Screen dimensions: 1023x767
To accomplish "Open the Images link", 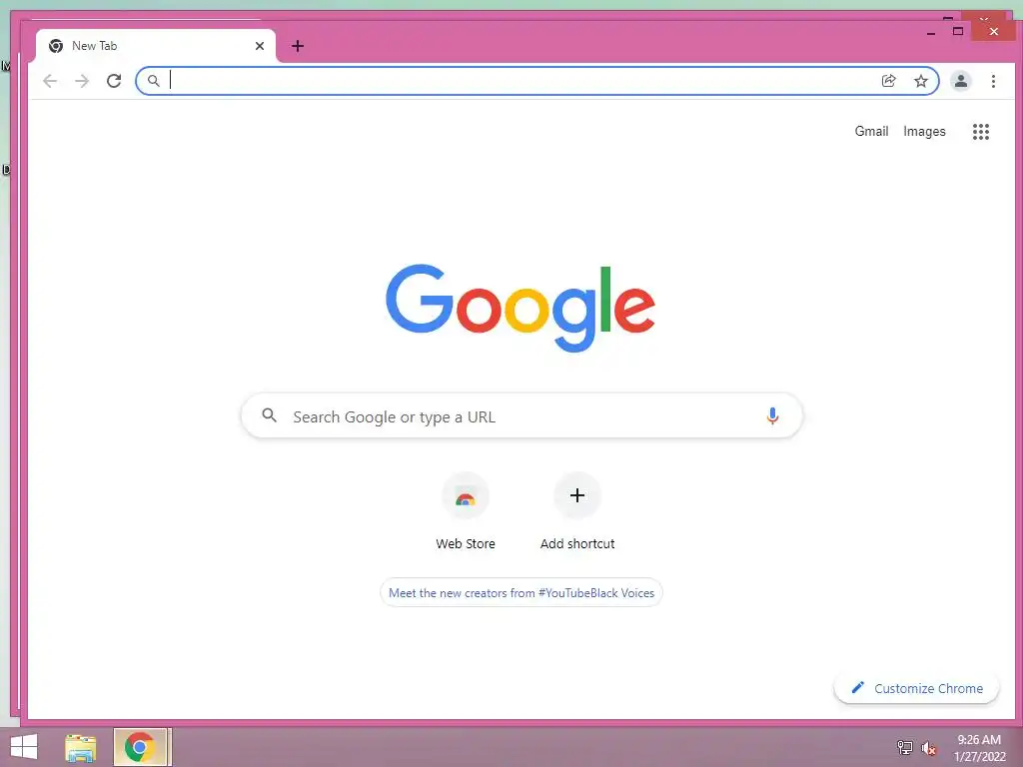I will pyautogui.click(x=924, y=131).
